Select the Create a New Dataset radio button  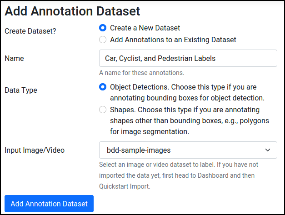pos(103,28)
